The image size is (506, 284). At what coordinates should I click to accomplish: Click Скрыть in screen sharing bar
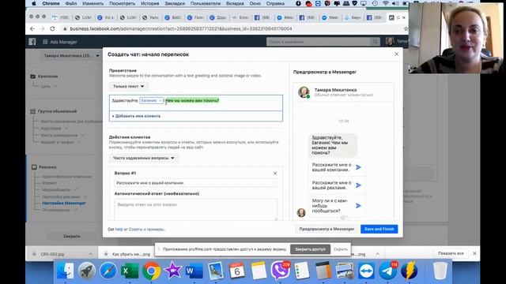(x=341, y=249)
